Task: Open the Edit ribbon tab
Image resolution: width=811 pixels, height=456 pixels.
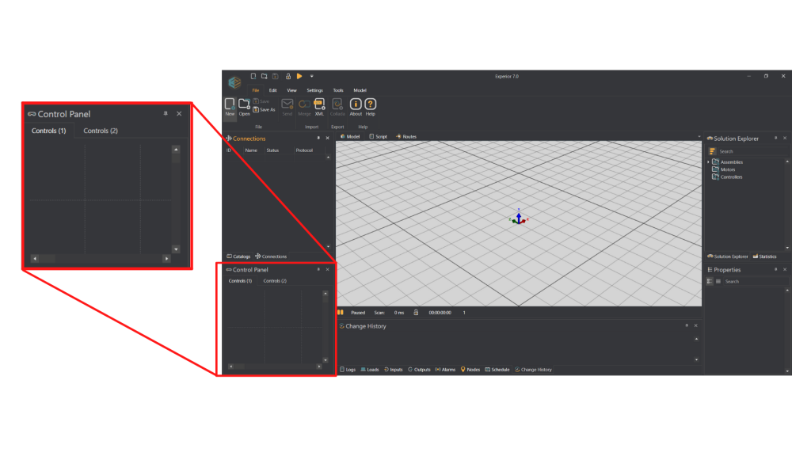Action: [272, 90]
